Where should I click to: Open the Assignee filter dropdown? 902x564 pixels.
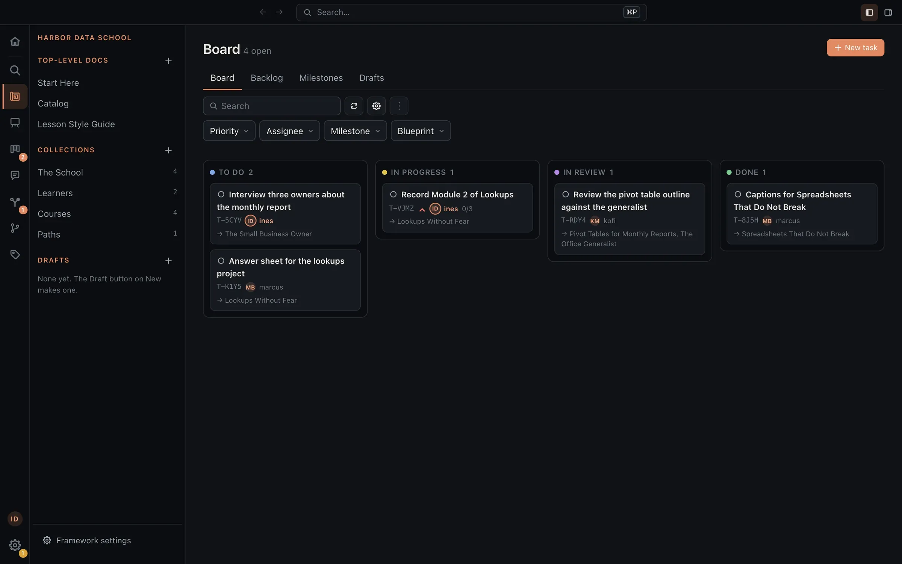click(289, 131)
